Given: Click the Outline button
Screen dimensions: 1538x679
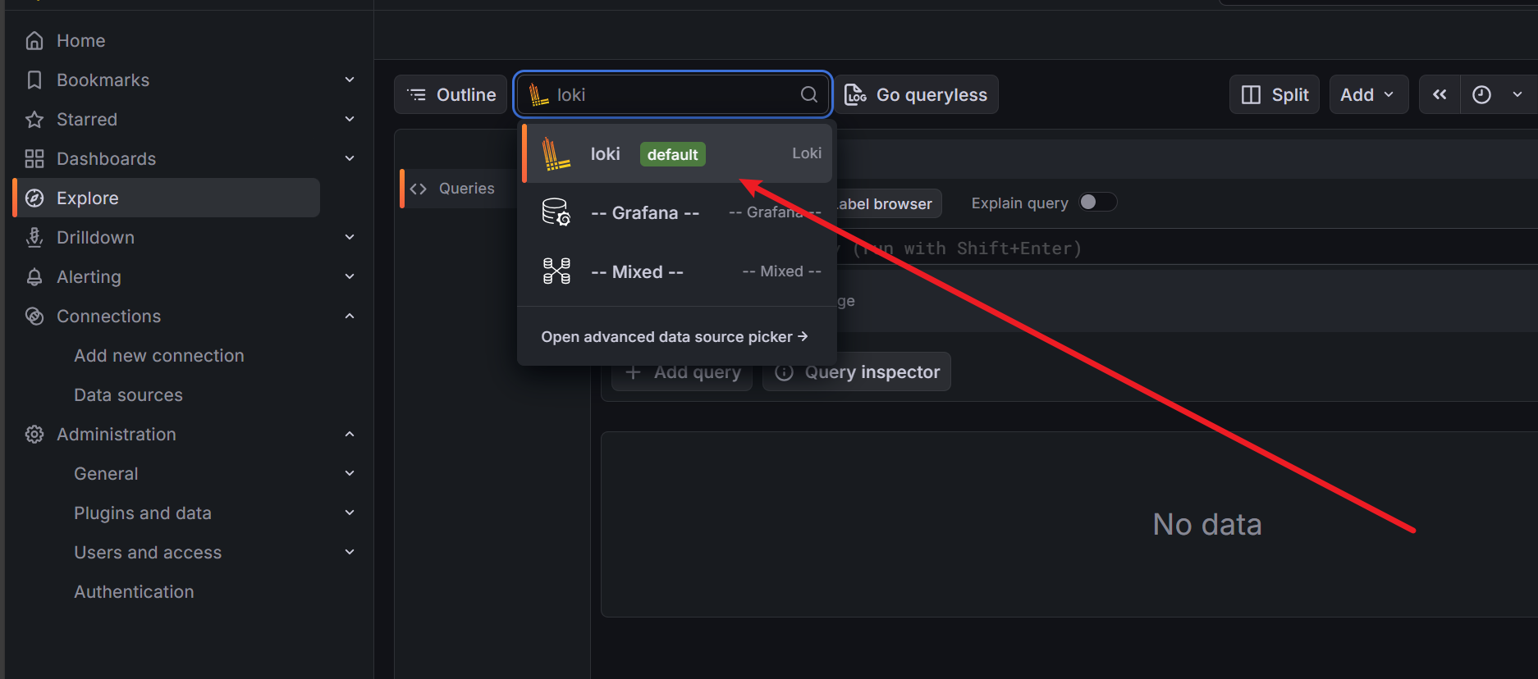Looking at the screenshot, I should (451, 94).
